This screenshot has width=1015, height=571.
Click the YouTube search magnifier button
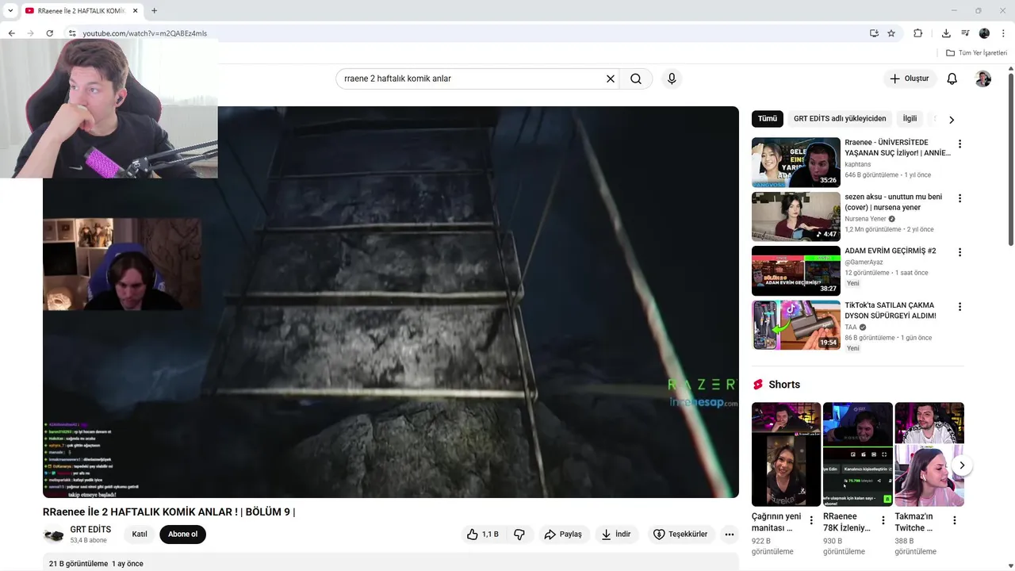(636, 79)
